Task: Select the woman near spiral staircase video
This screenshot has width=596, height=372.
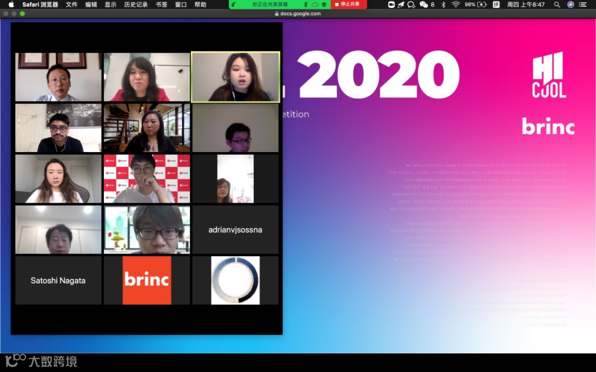Action: pos(147,128)
